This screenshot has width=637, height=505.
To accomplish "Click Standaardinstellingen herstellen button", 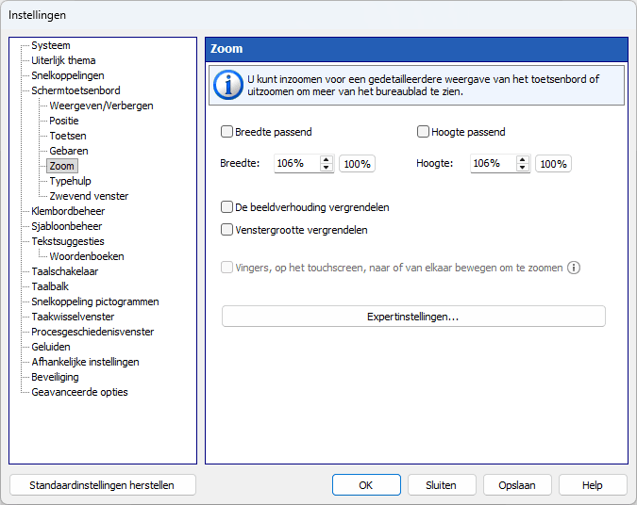I will coord(102,485).
